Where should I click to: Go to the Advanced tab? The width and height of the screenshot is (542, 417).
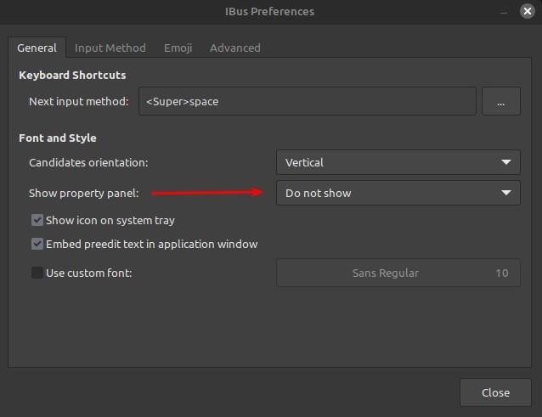[x=235, y=48]
